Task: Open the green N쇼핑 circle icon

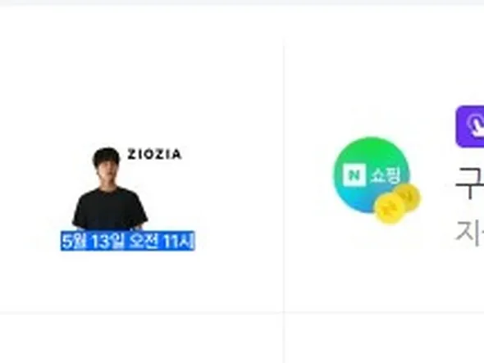Action: (372, 175)
